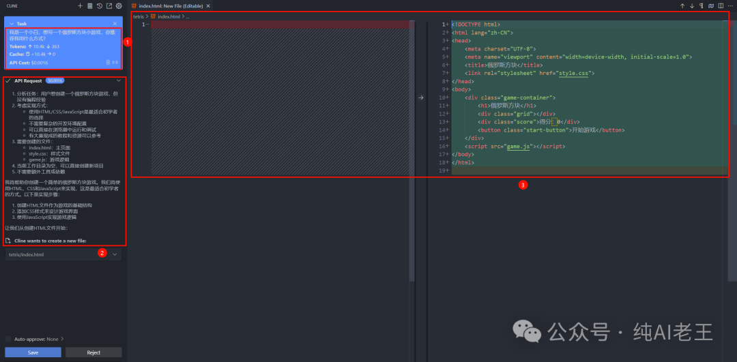Click the Save button
Viewport: 737px width, 362px height.
coord(33,352)
